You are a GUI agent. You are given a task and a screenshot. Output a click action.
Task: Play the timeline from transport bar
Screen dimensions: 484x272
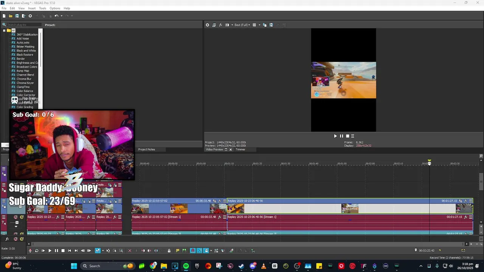(x=50, y=250)
